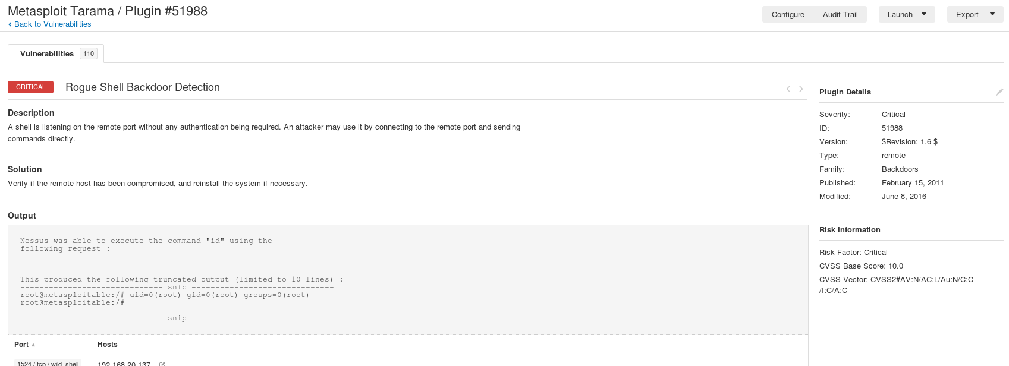Go to the previous plugin with left chevron
Image resolution: width=1009 pixels, height=366 pixels.
point(788,89)
